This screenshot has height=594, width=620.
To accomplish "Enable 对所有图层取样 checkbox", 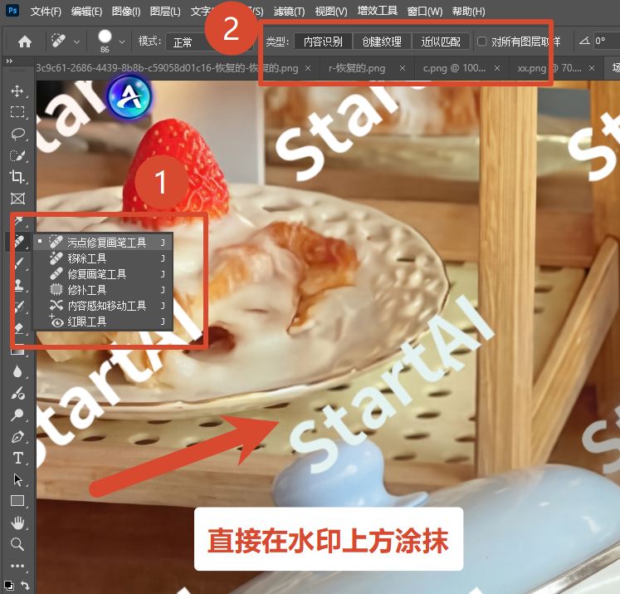I will (481, 42).
